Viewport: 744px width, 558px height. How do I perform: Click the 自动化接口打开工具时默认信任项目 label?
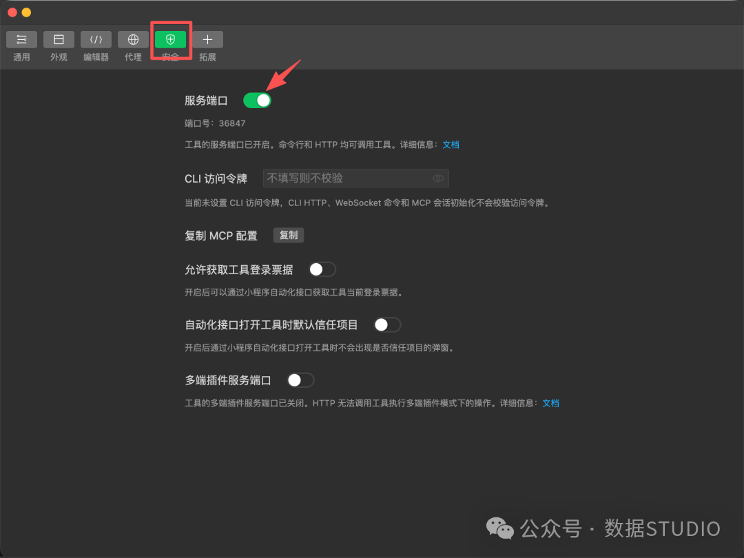(271, 325)
